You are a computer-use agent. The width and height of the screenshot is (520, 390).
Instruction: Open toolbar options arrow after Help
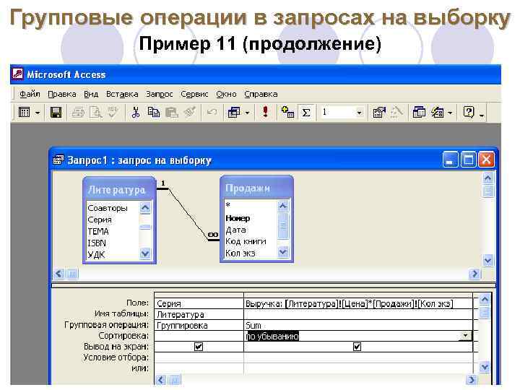pyautogui.click(x=482, y=115)
